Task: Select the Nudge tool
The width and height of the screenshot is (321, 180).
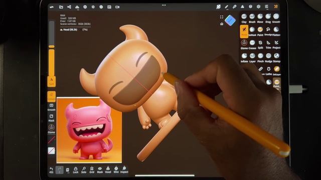Action: [268, 58]
